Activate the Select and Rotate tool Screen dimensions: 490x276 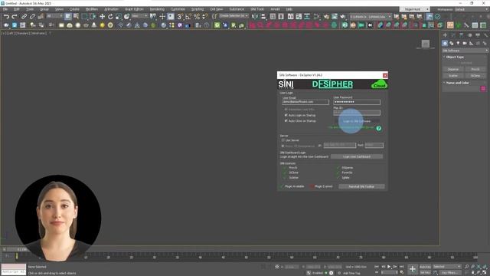click(x=110, y=16)
